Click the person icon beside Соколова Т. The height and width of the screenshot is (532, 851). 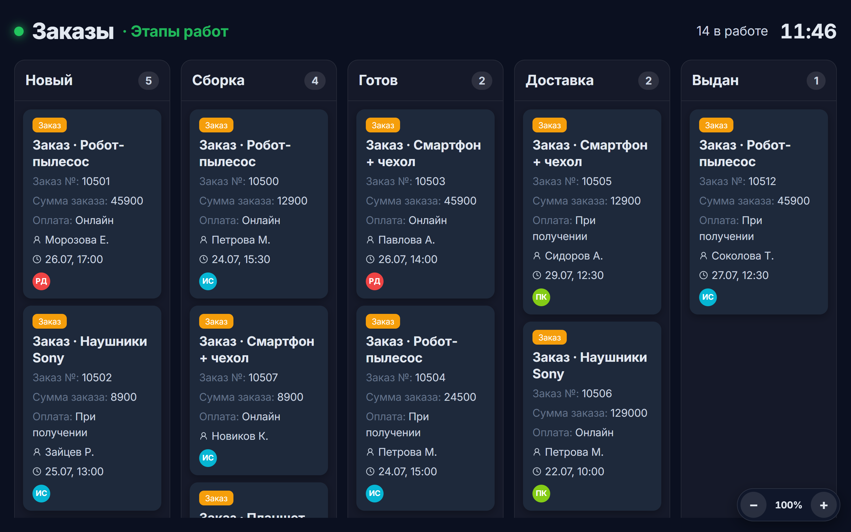click(704, 256)
